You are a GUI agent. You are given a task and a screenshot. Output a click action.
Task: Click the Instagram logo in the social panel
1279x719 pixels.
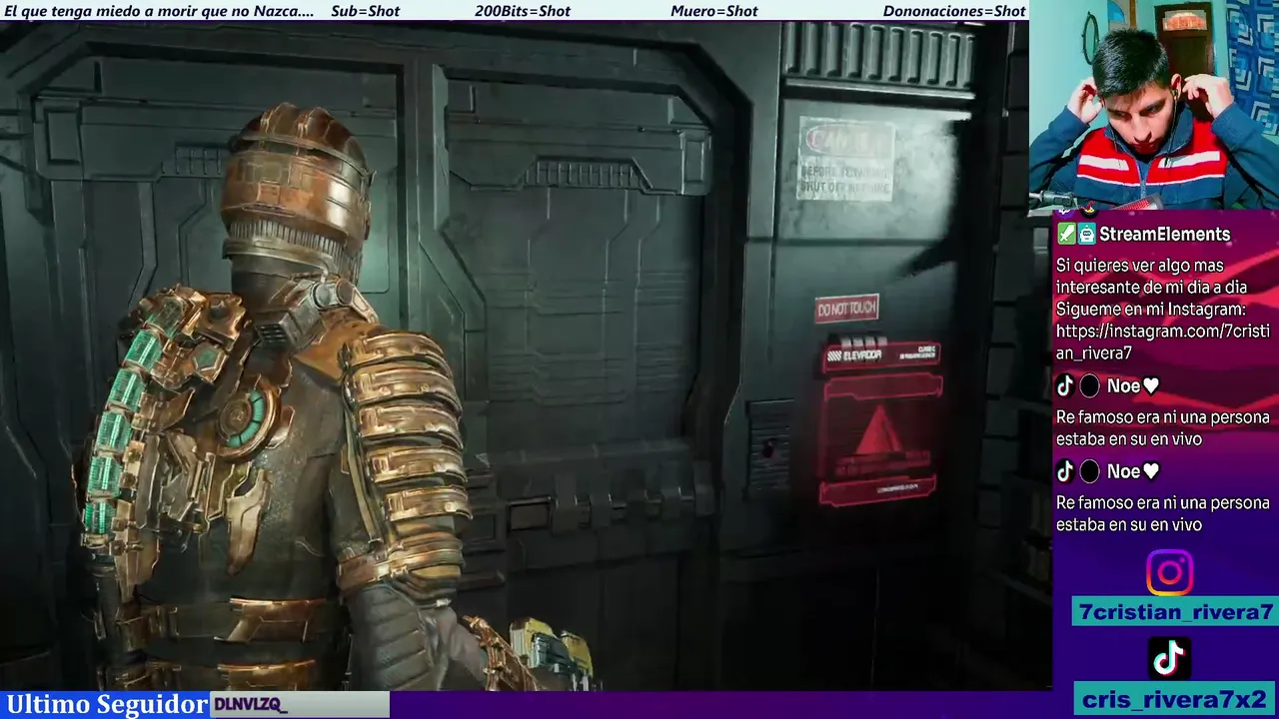1169,573
